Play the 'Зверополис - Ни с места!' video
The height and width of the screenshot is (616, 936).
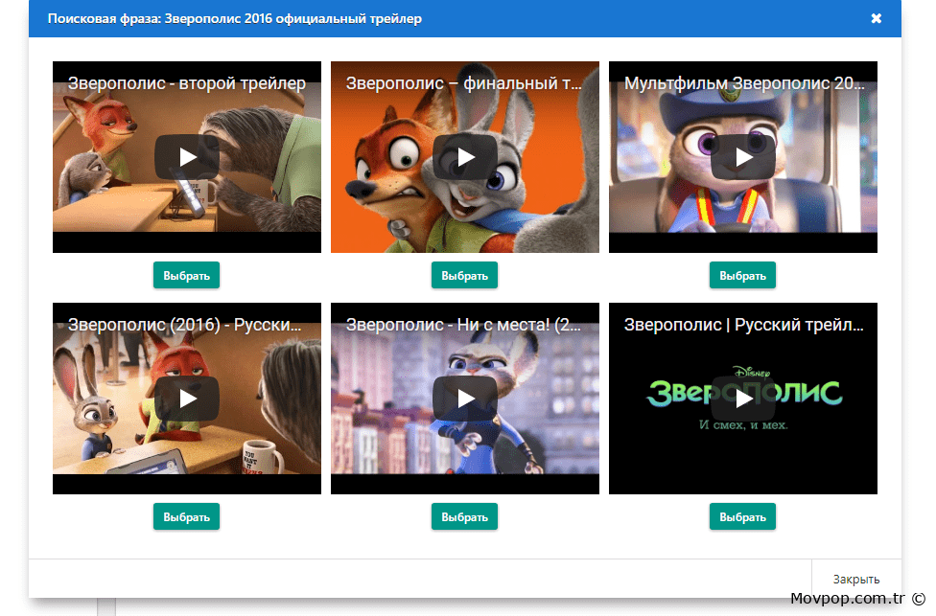pos(465,399)
